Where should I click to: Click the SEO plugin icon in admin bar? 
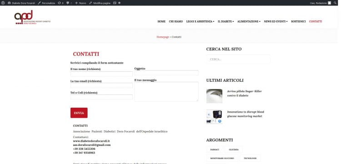click(x=115, y=3)
